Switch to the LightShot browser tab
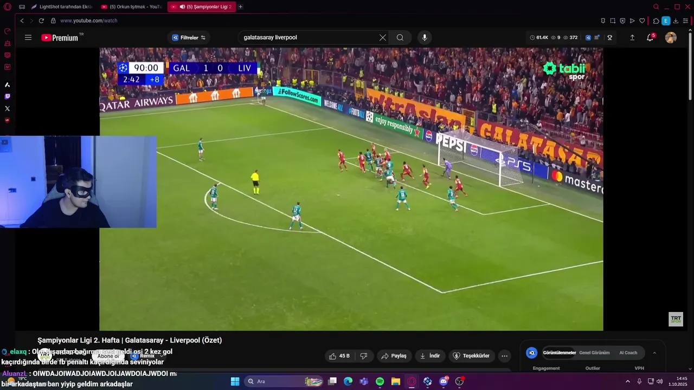The image size is (694, 390). (x=62, y=7)
